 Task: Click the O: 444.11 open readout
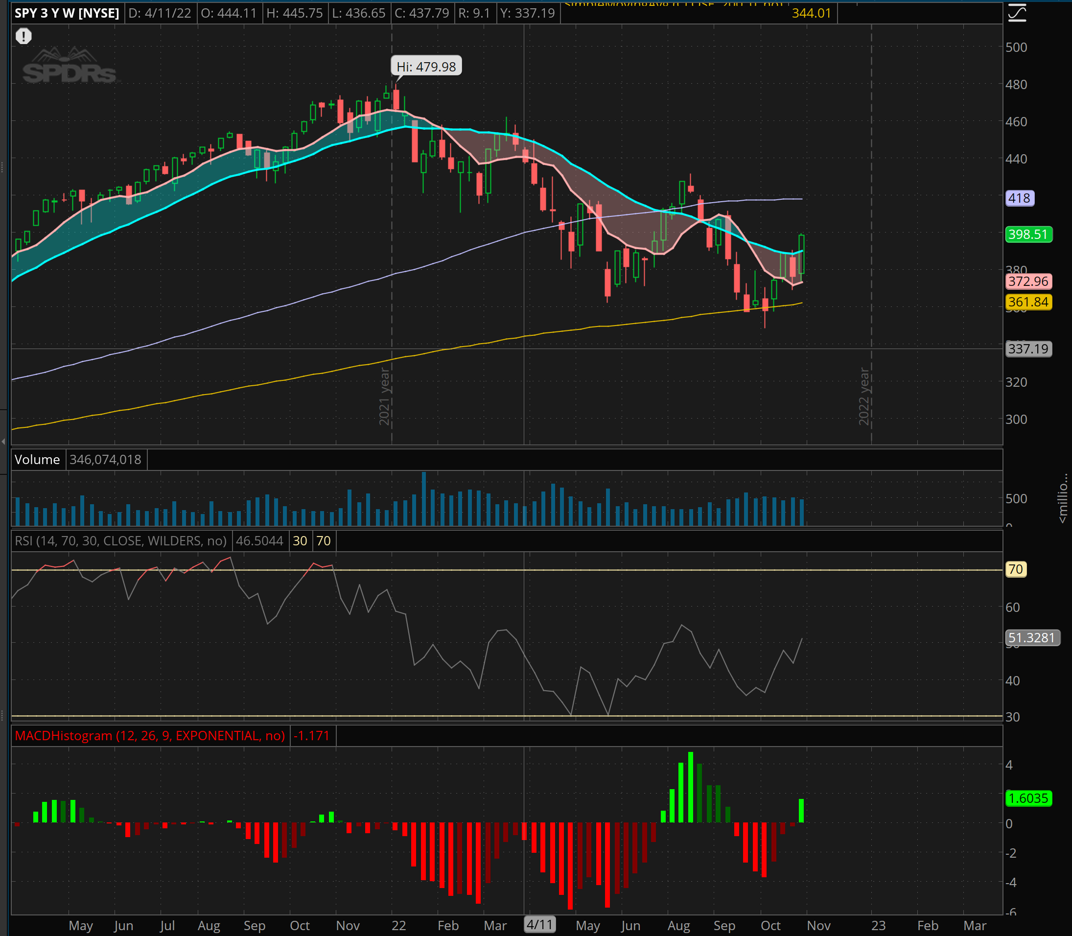tap(229, 13)
